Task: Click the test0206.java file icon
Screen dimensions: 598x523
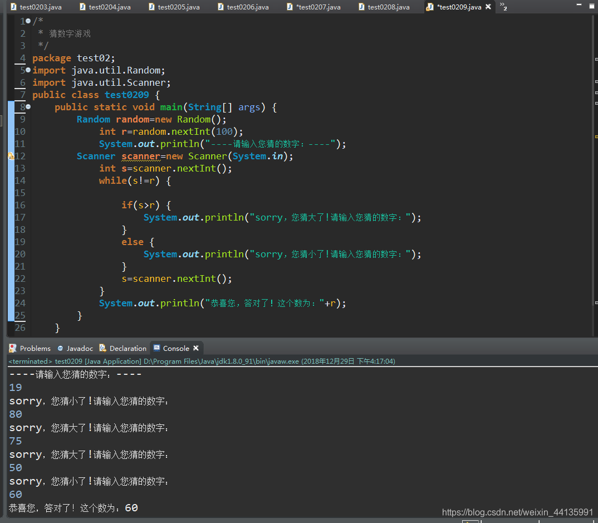Action: [x=221, y=7]
